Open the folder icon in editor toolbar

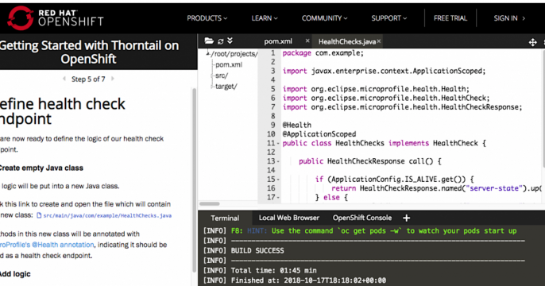click(x=209, y=41)
